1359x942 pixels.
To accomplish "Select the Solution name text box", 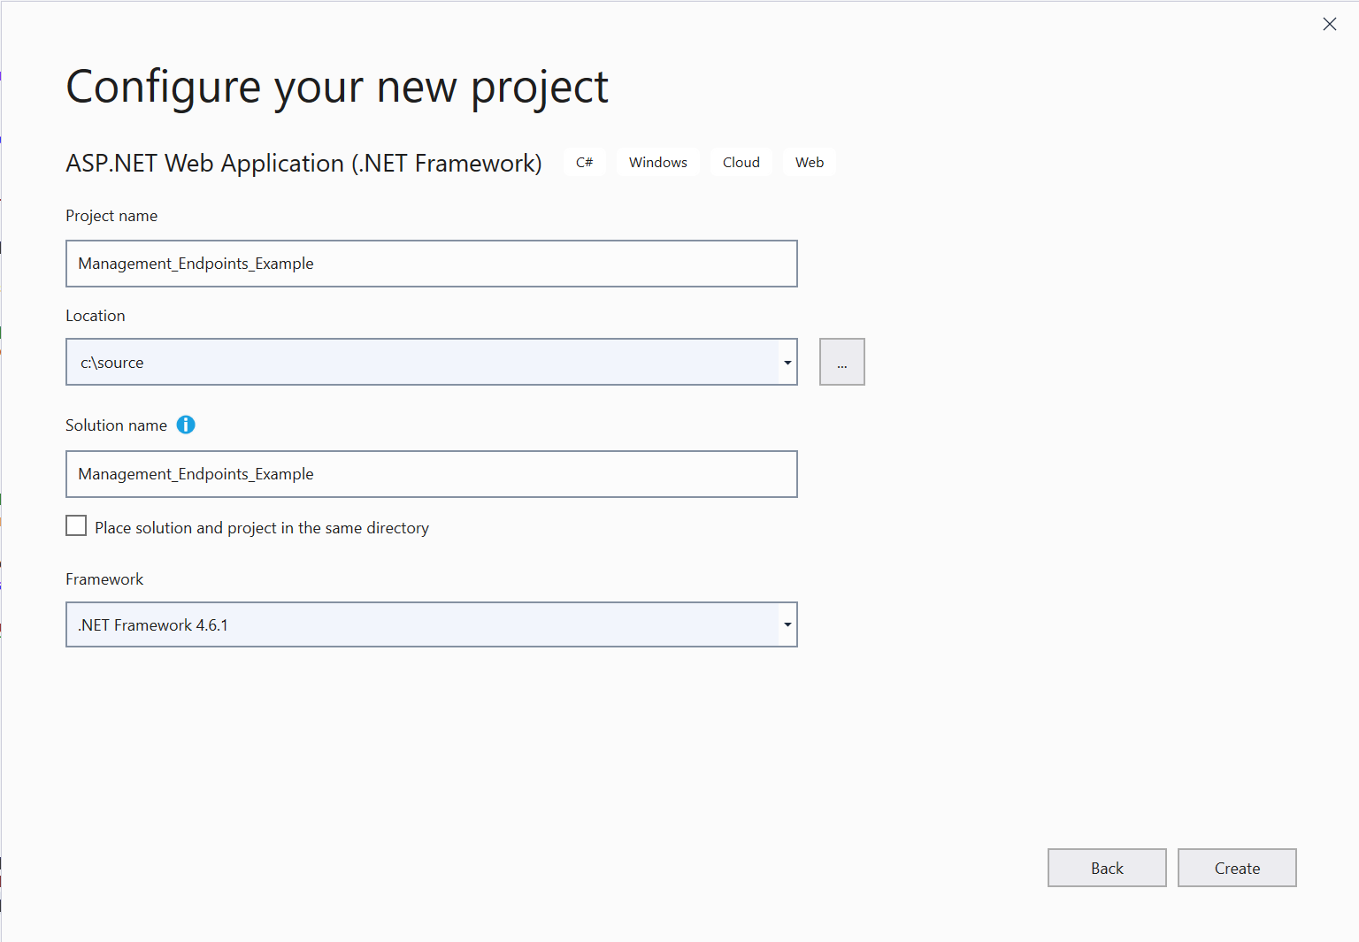I will coord(431,474).
